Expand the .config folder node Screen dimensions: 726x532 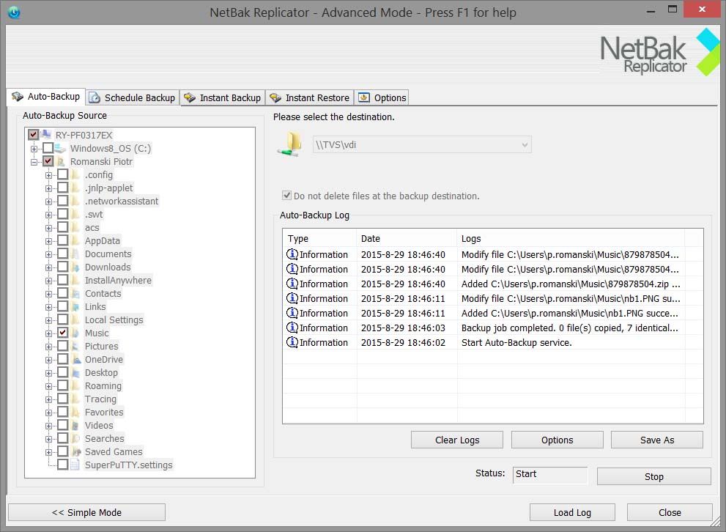point(48,175)
